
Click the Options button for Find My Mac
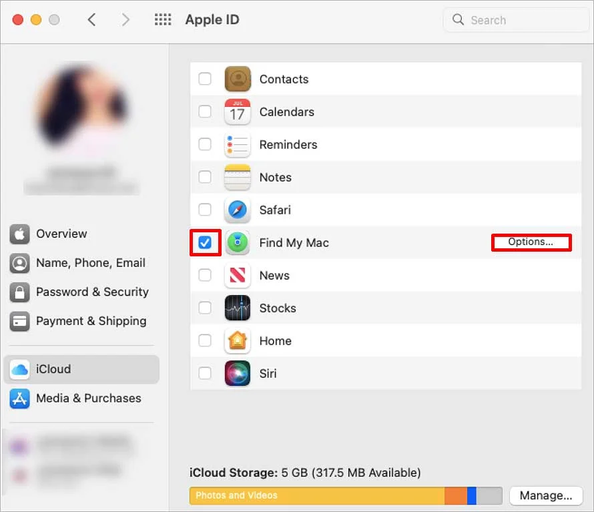(531, 242)
